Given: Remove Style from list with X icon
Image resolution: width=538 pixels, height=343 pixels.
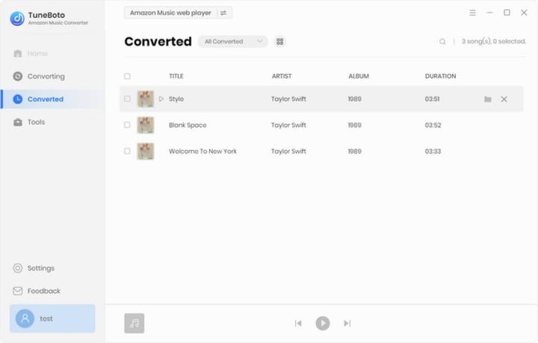Looking at the screenshot, I should coord(504,99).
